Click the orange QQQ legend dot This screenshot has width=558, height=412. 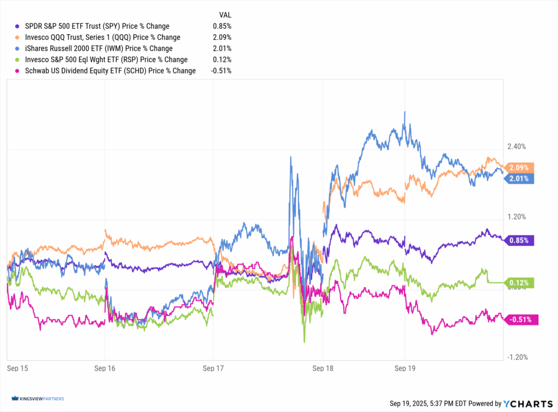(x=18, y=38)
